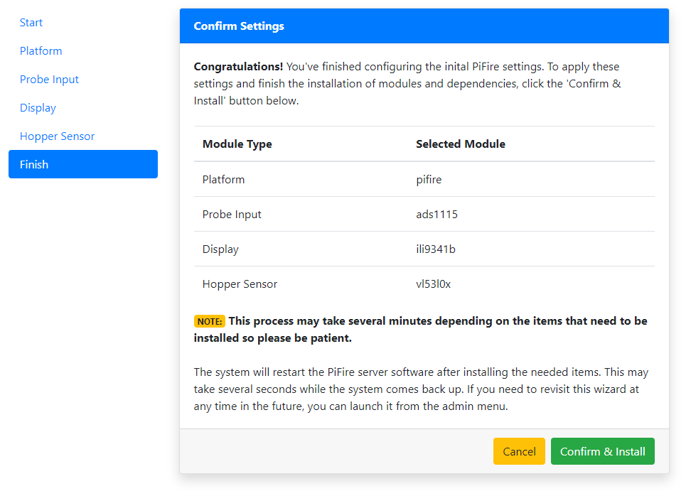Click the Selected Module column header
The image size is (691, 491).
(x=460, y=144)
